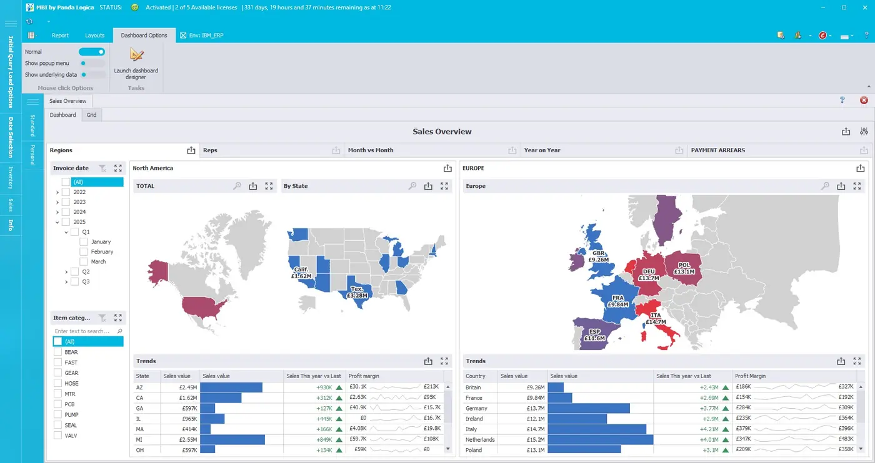Viewport: 875px width, 463px height.
Task: Export the By State map
Action: (x=428, y=186)
